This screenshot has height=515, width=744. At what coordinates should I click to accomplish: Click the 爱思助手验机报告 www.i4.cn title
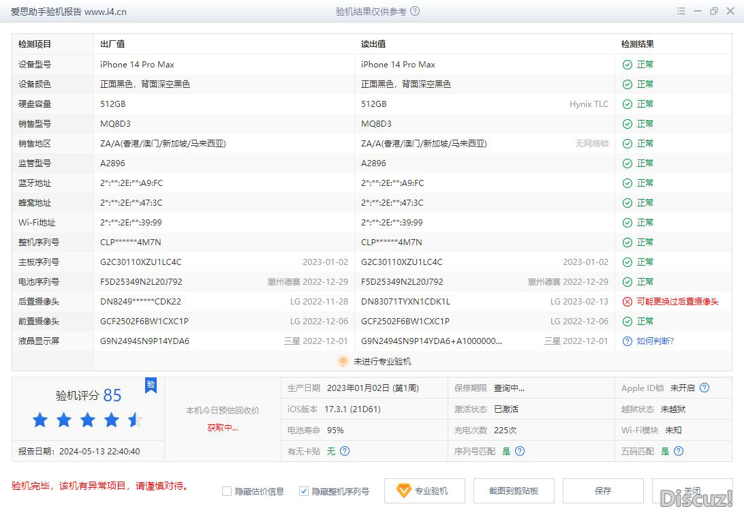tap(69, 12)
